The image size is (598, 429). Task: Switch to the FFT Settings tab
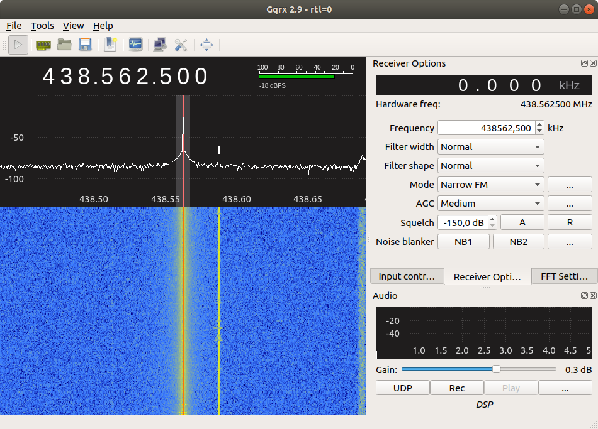(564, 276)
